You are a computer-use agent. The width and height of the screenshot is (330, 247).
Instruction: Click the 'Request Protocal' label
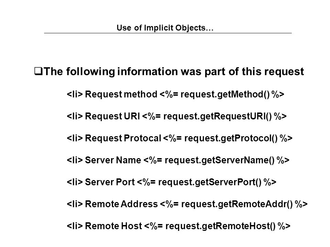(x=123, y=138)
